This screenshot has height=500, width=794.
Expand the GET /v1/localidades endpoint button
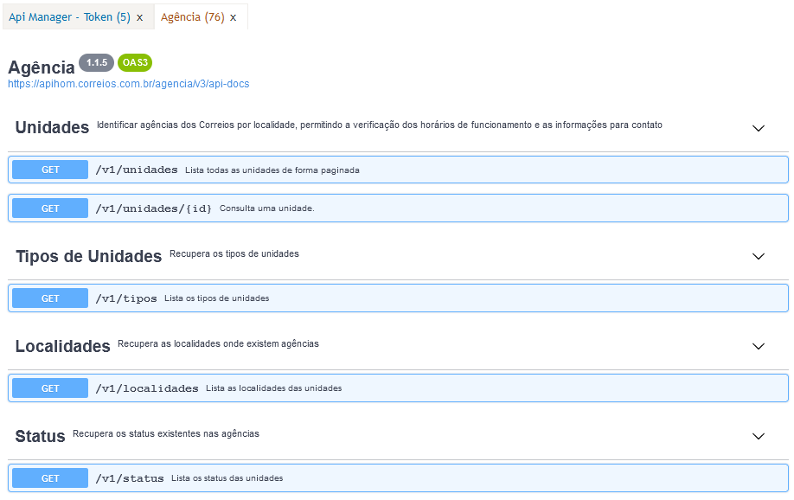tap(50, 388)
